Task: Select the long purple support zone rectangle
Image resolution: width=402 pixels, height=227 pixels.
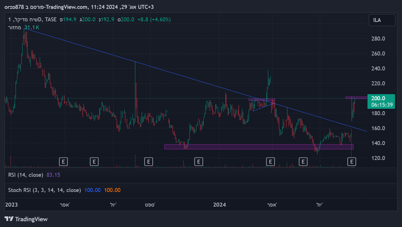Action: click(259, 147)
